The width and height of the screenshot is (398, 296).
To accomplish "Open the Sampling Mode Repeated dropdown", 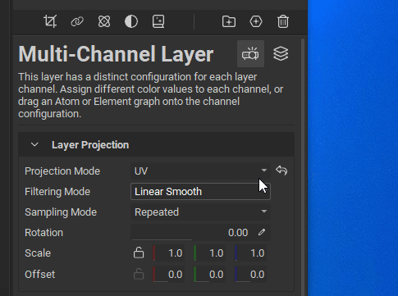I will point(200,212).
